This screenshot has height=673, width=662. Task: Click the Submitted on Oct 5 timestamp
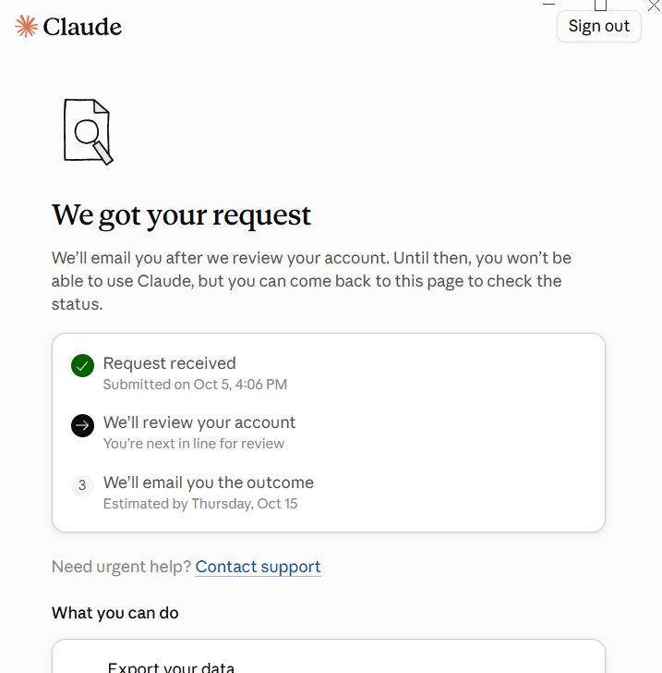coord(195,385)
